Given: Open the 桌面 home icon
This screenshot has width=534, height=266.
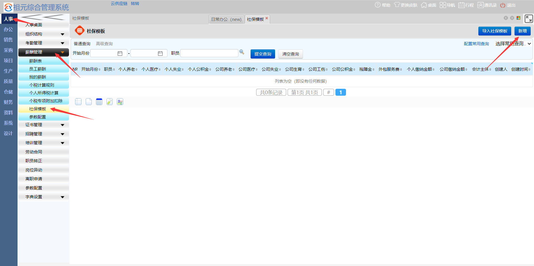Looking at the screenshot, I should pos(424,5).
